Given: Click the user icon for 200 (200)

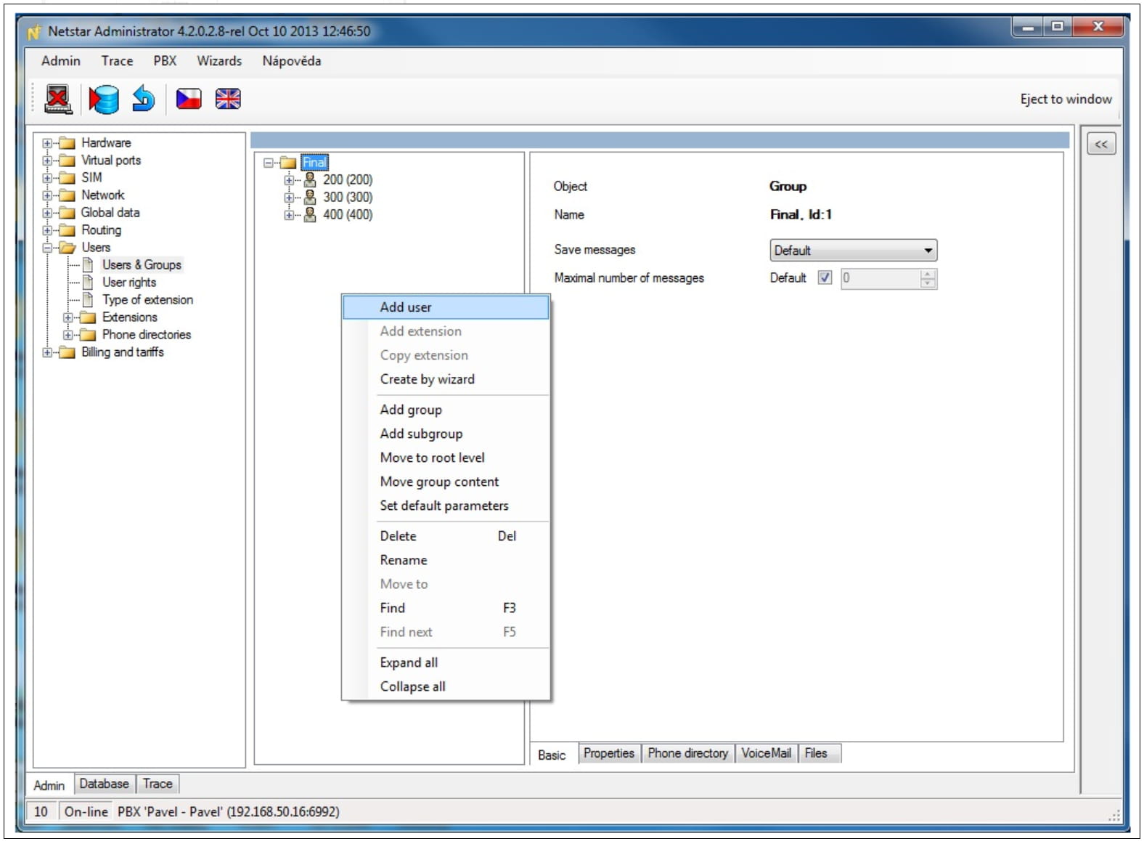Looking at the screenshot, I should (x=310, y=179).
